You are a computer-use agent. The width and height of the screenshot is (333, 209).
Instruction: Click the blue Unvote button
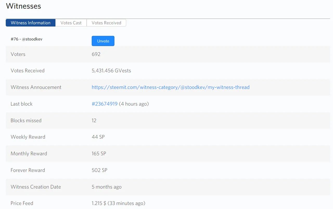[x=103, y=41]
